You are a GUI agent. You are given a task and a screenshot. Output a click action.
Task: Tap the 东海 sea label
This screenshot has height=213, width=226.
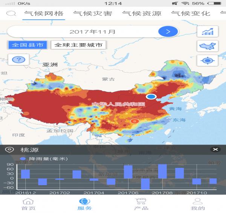[x=179, y=120]
